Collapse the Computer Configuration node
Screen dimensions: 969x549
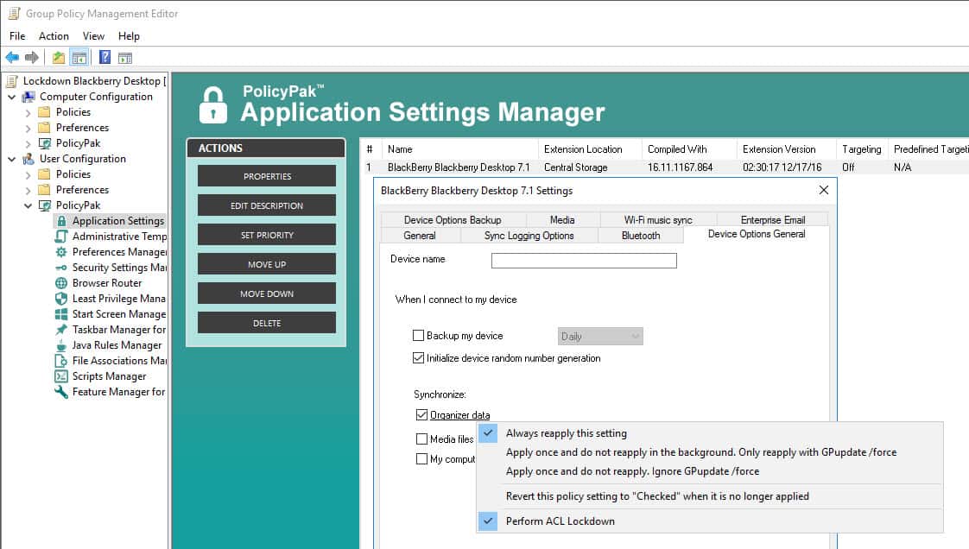(x=12, y=97)
